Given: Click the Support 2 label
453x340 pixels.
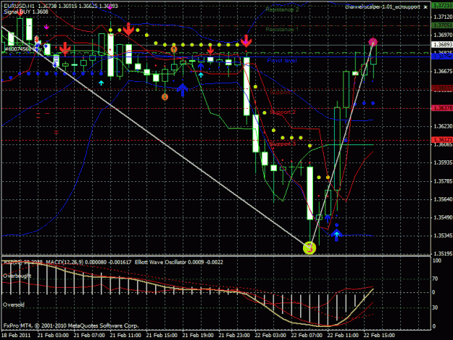Looking at the screenshot, I should [283, 112].
